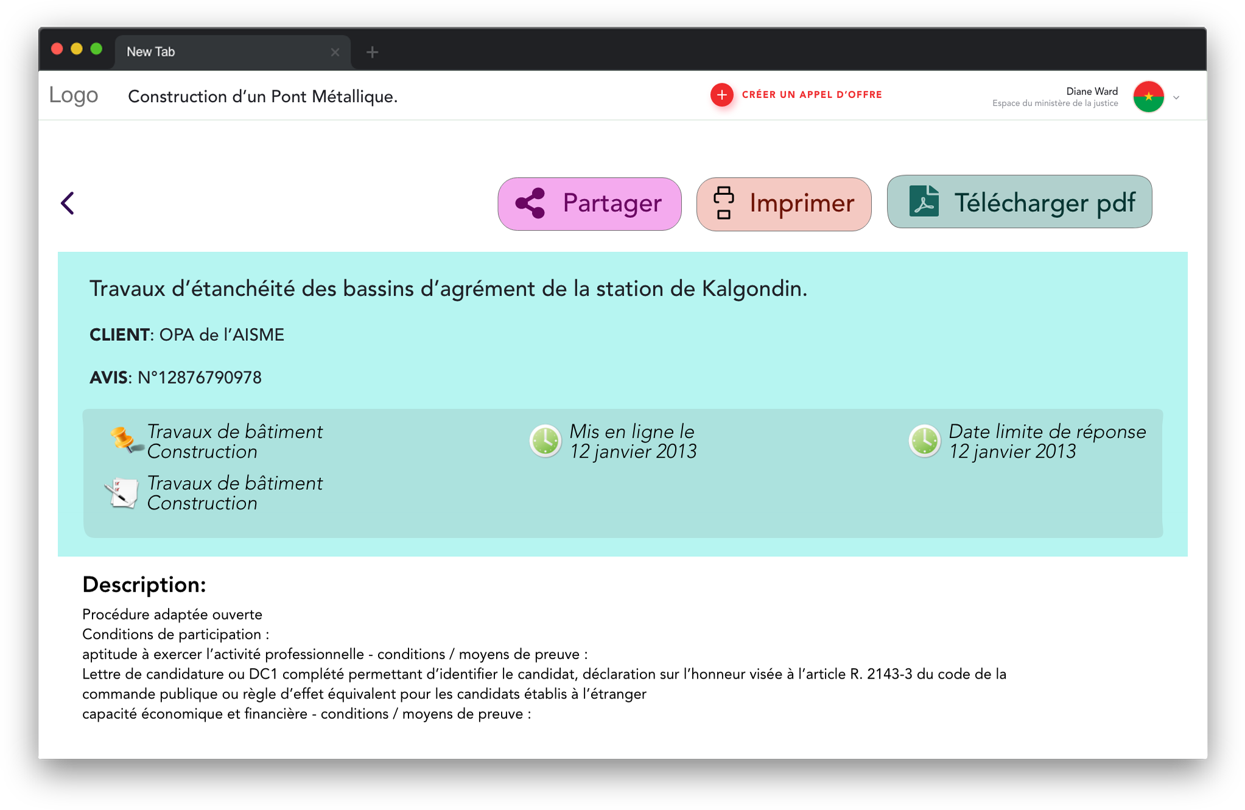Select the New Tab browser tab
The image size is (1245, 810).
click(x=219, y=52)
